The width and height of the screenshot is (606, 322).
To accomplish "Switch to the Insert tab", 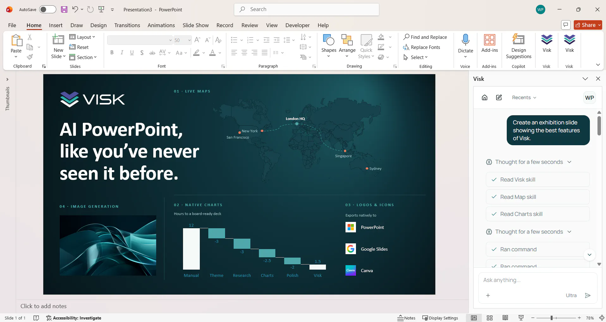I will point(56,25).
